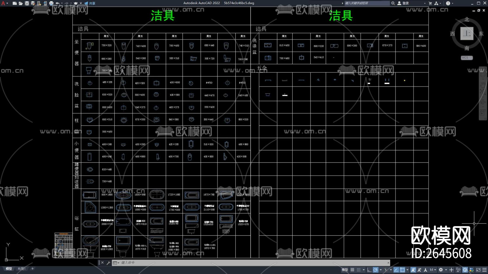
Task: Click the 共享 share button
Action: (x=90, y=3)
